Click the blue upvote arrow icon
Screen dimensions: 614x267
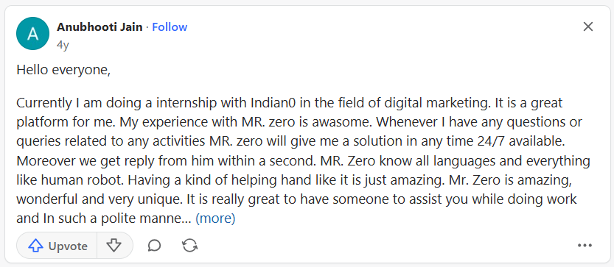point(35,246)
